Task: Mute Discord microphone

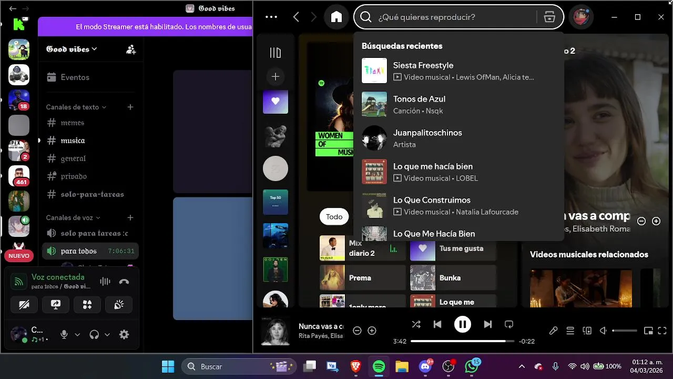Action: point(64,334)
